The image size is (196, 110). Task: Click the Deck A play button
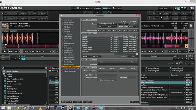point(5,51)
